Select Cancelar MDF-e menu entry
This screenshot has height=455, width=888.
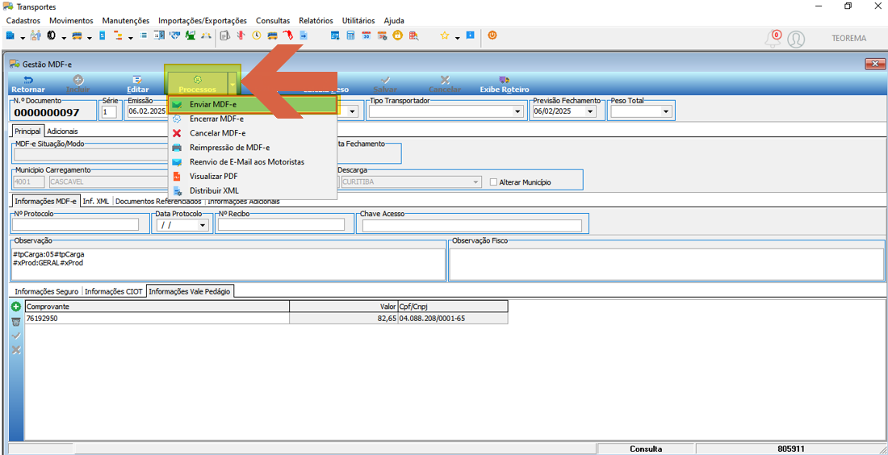pos(253,134)
